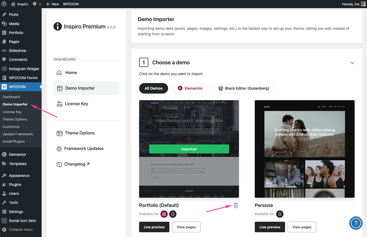This screenshot has width=367, height=237.
Task: Click the Slideshow icon in sidebar
Action: coord(4,51)
